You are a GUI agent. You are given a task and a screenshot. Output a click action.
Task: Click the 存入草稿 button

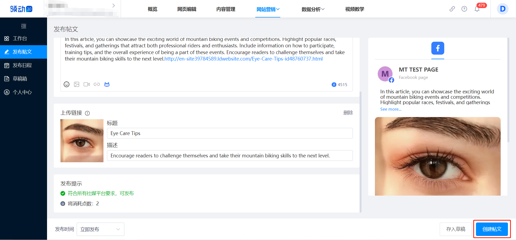[456, 229]
